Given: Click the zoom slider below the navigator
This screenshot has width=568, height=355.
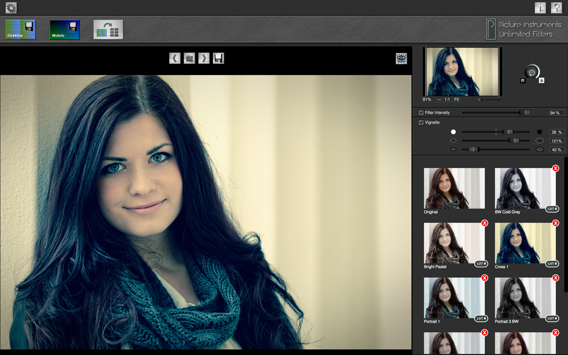Looking at the screenshot, I should point(489,100).
